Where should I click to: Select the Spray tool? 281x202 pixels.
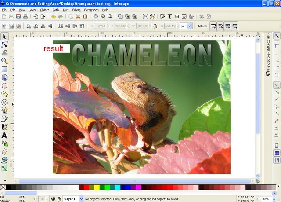(x=4, y=143)
